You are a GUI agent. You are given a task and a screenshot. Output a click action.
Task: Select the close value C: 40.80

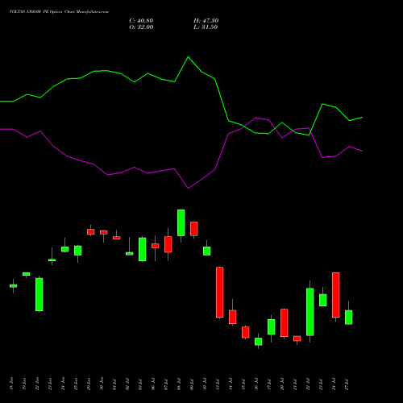click(141, 21)
